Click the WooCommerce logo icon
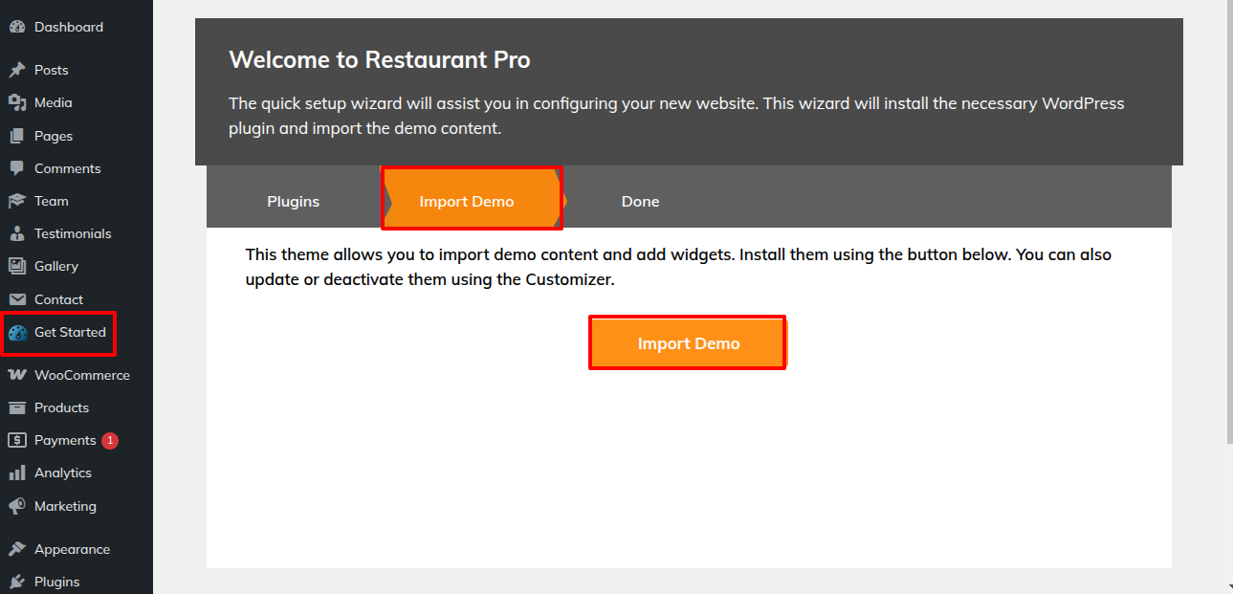The image size is (1233, 594). tap(16, 375)
